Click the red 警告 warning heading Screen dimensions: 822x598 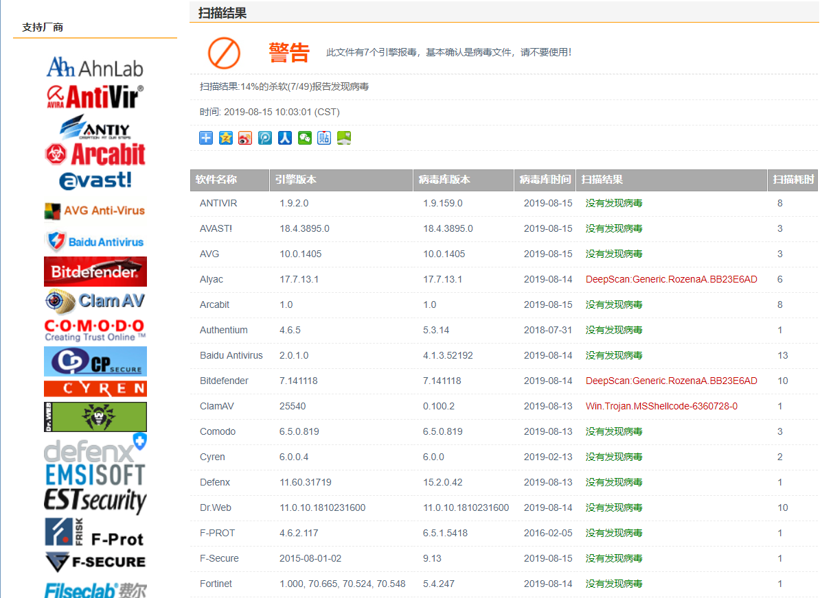coord(289,52)
